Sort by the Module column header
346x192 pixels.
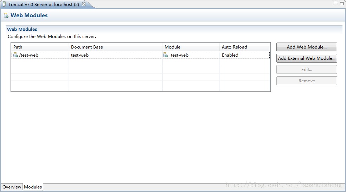[x=191, y=47]
